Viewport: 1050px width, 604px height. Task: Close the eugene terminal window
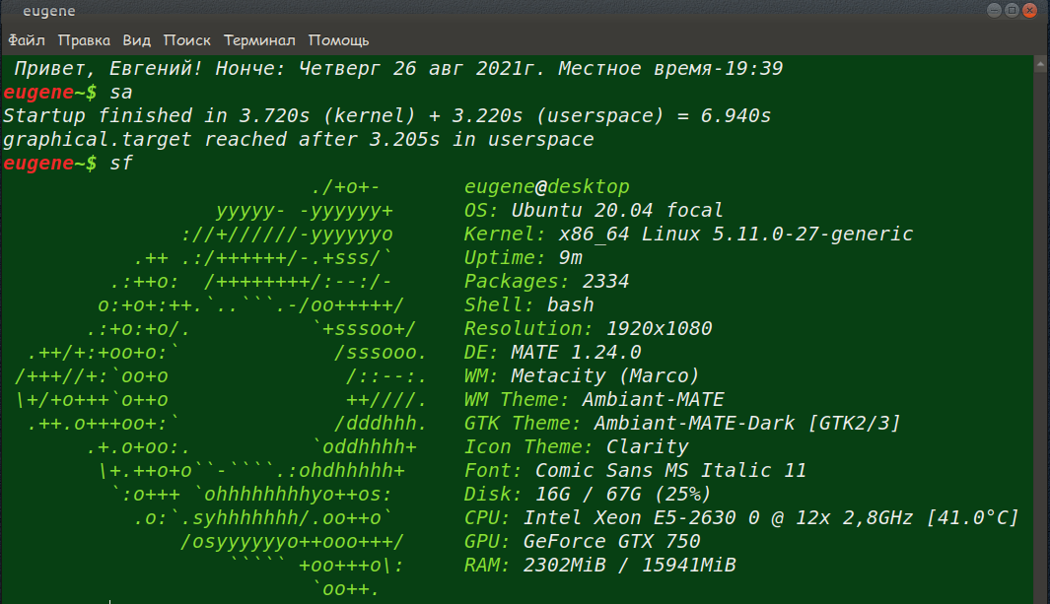(1030, 10)
